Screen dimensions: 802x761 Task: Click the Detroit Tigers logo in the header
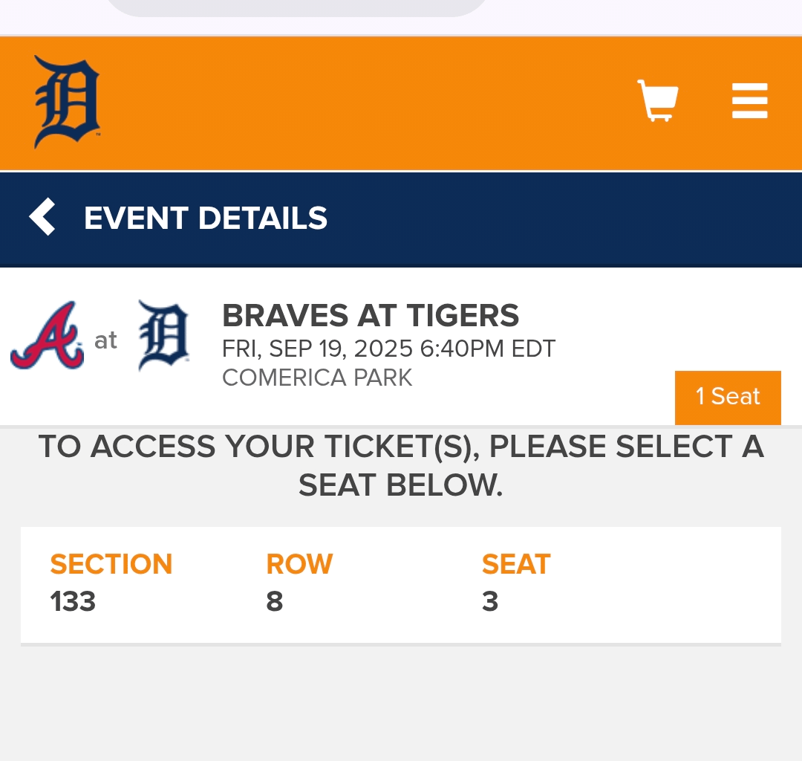[67, 100]
